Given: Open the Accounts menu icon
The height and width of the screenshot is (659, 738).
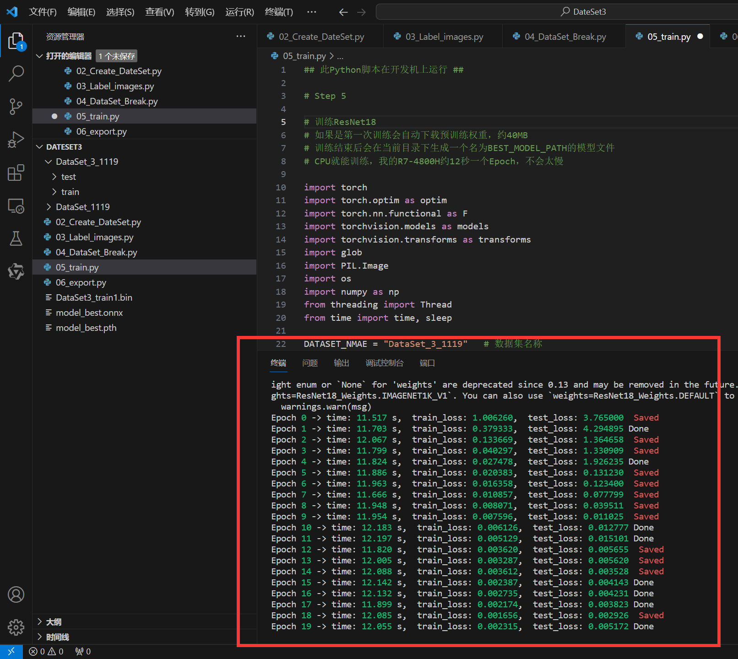Looking at the screenshot, I should click(16, 594).
